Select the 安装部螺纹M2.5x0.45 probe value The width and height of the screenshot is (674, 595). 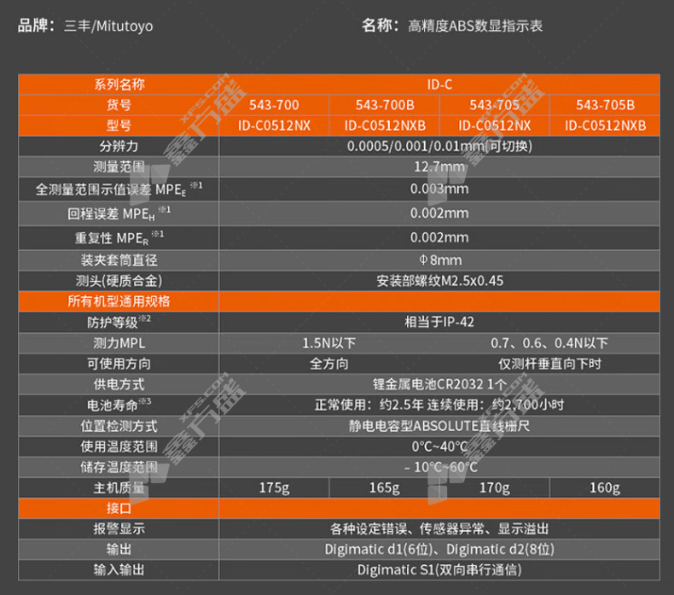click(x=439, y=280)
